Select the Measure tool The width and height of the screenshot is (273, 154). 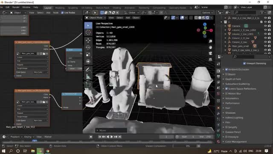click(x=88, y=76)
